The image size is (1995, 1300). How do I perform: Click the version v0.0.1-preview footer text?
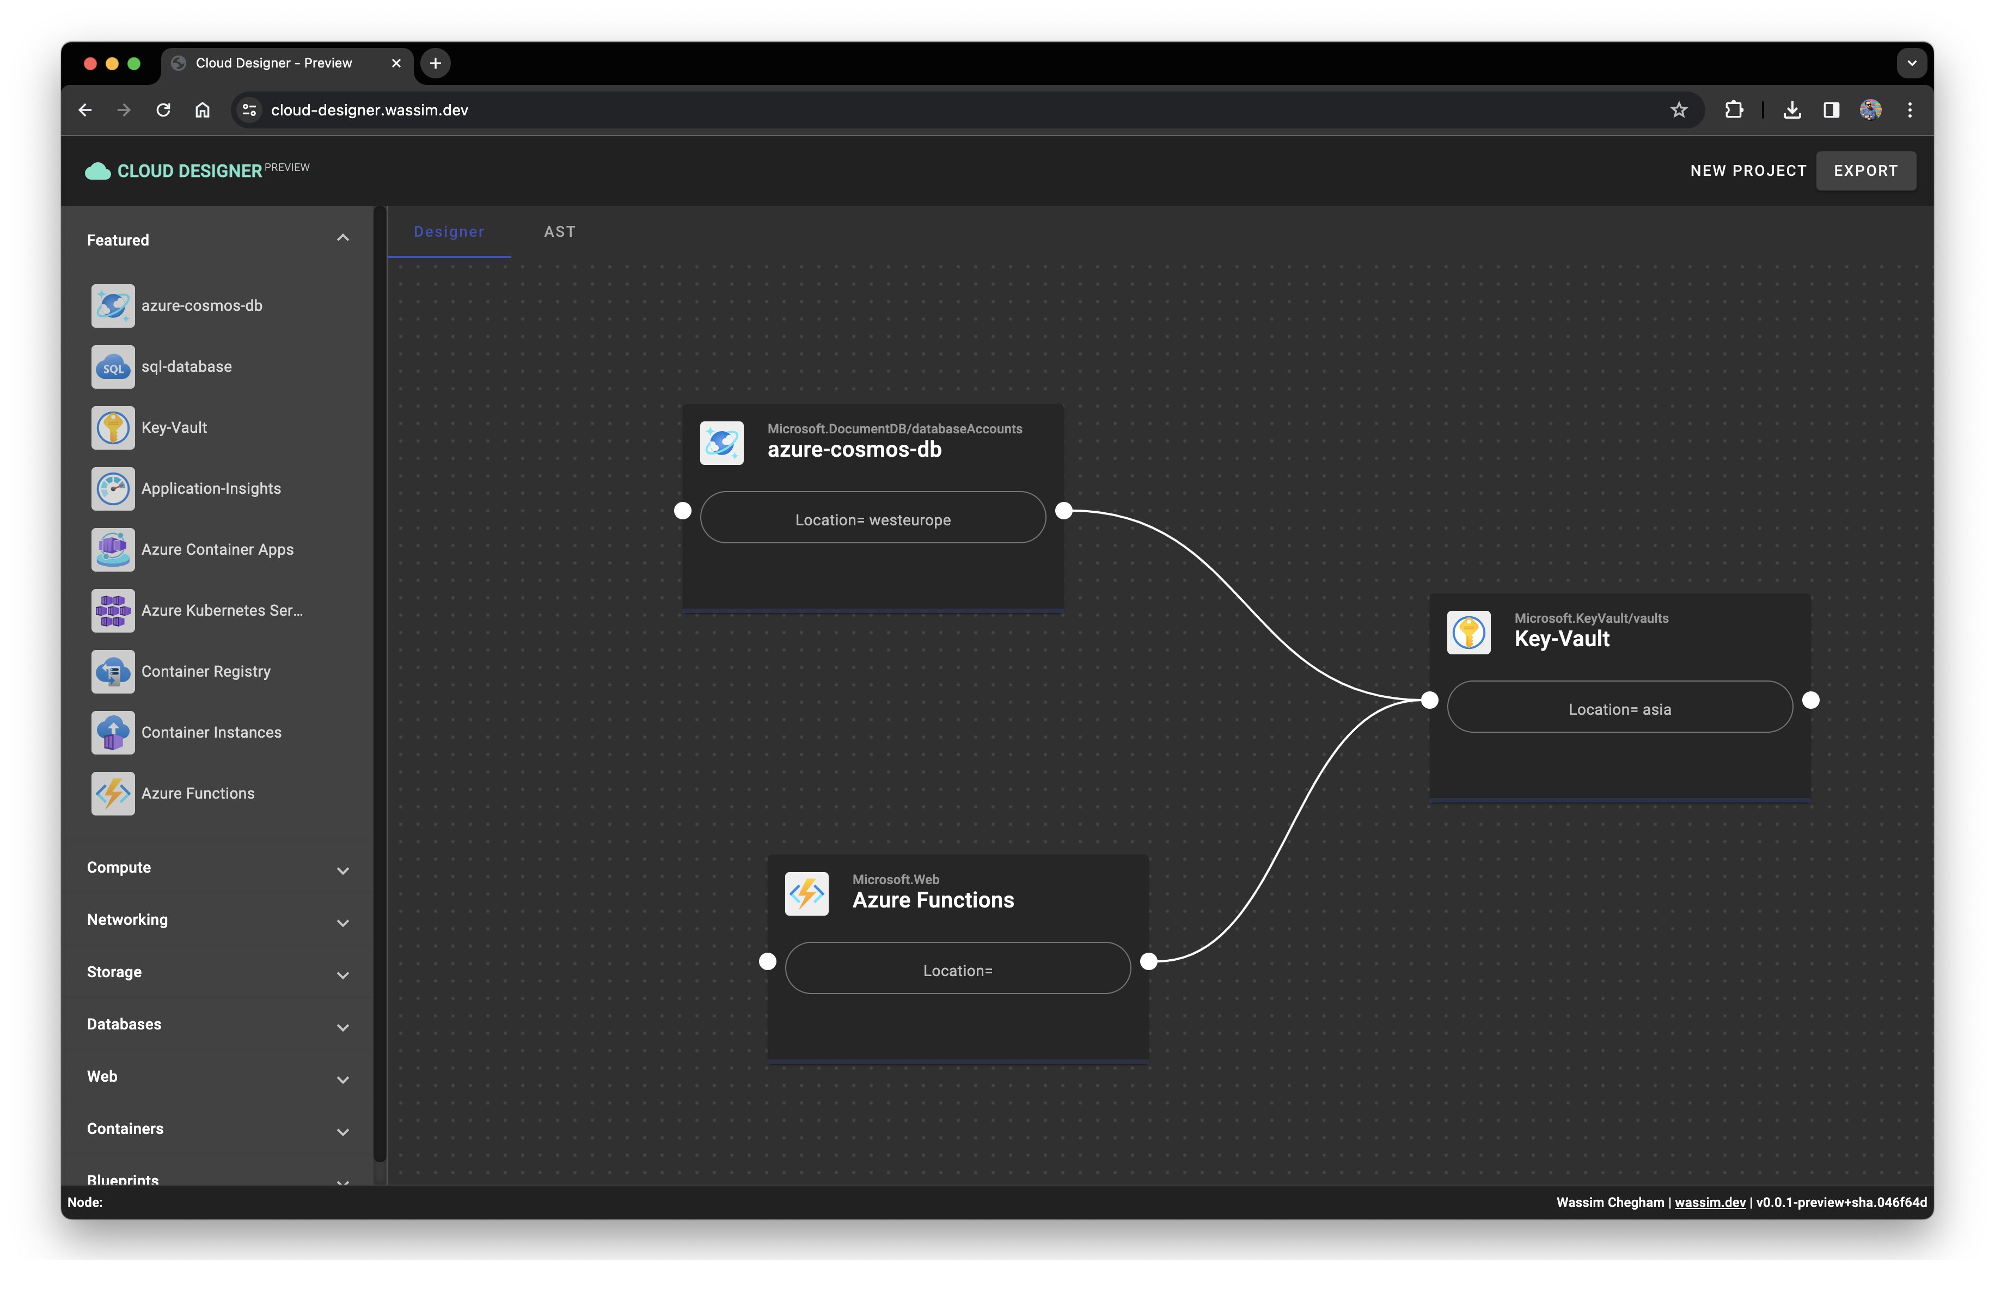(1841, 1202)
